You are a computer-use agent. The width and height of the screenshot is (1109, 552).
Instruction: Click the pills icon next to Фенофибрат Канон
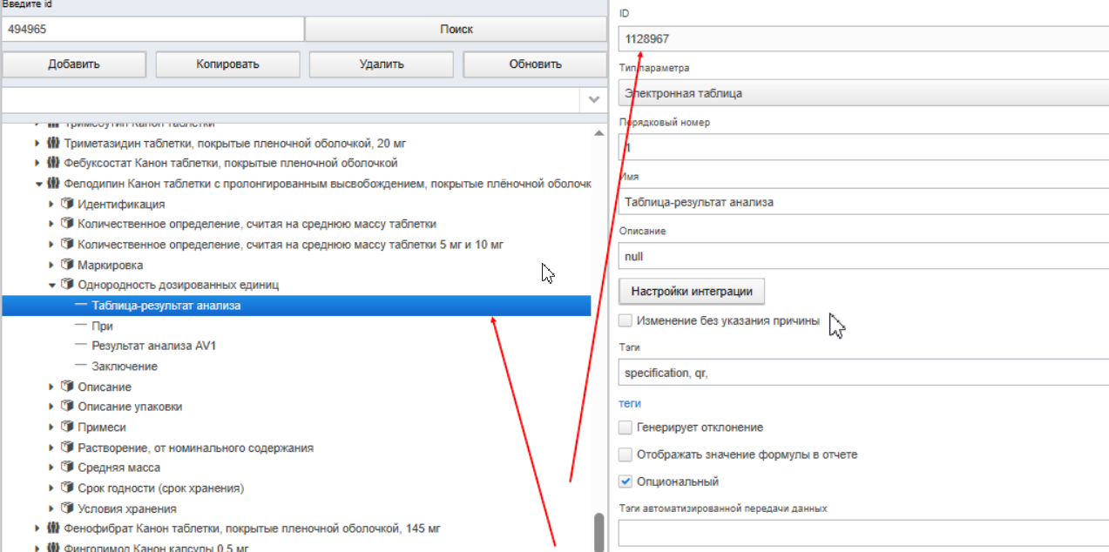53,528
